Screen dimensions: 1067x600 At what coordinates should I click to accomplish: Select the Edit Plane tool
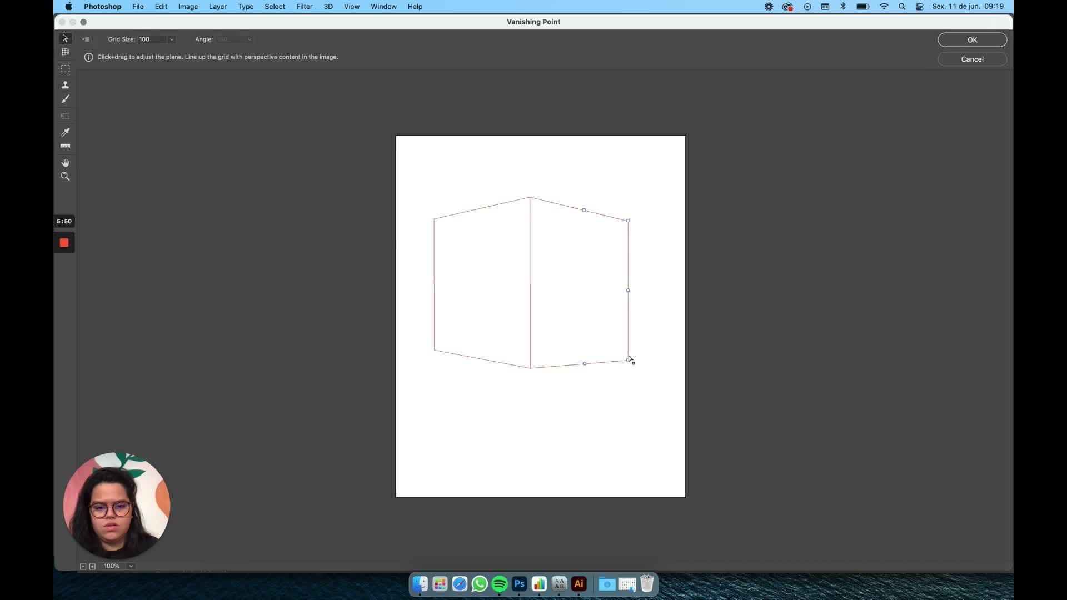pos(65,38)
